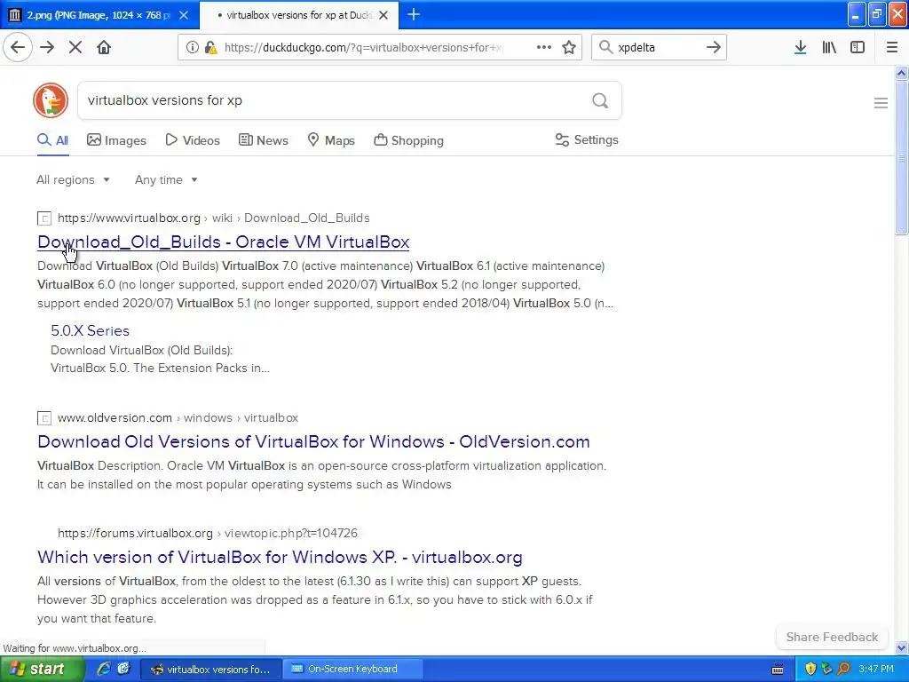The width and height of the screenshot is (909, 682).
Task: Open OldVersion.com VirtualBox download result
Action: point(313,441)
